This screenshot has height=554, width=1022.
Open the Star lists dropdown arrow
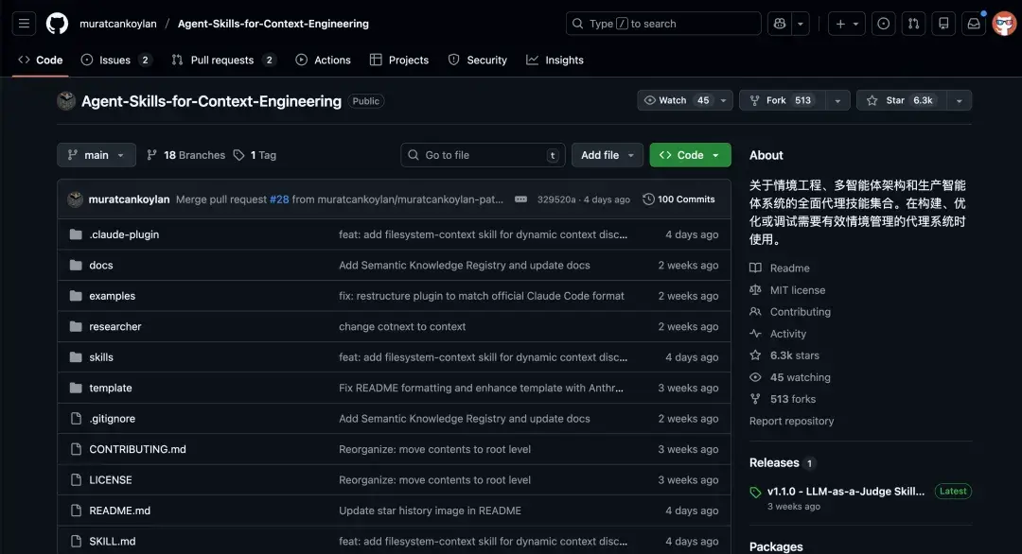tap(959, 100)
